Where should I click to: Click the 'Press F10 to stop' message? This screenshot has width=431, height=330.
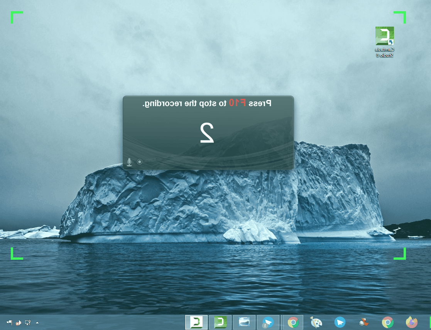click(207, 103)
